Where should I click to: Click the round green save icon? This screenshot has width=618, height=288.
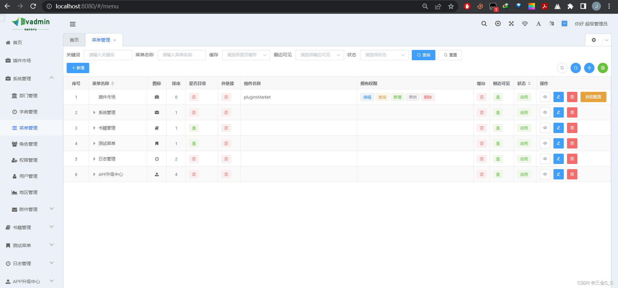click(603, 68)
